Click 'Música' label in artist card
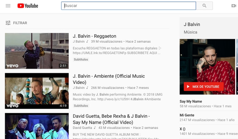238x139 pixels. pos(190,32)
